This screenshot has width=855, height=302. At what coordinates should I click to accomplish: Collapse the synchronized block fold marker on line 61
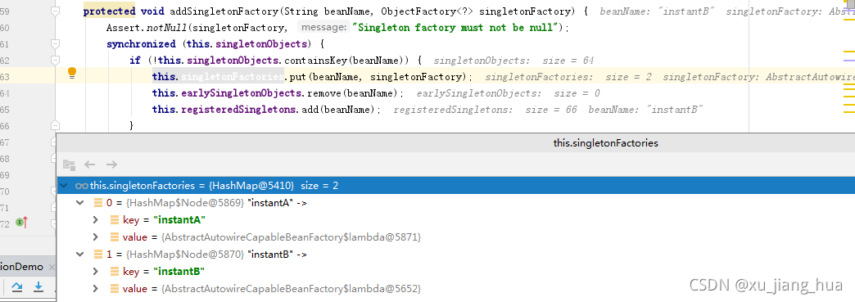(x=55, y=43)
